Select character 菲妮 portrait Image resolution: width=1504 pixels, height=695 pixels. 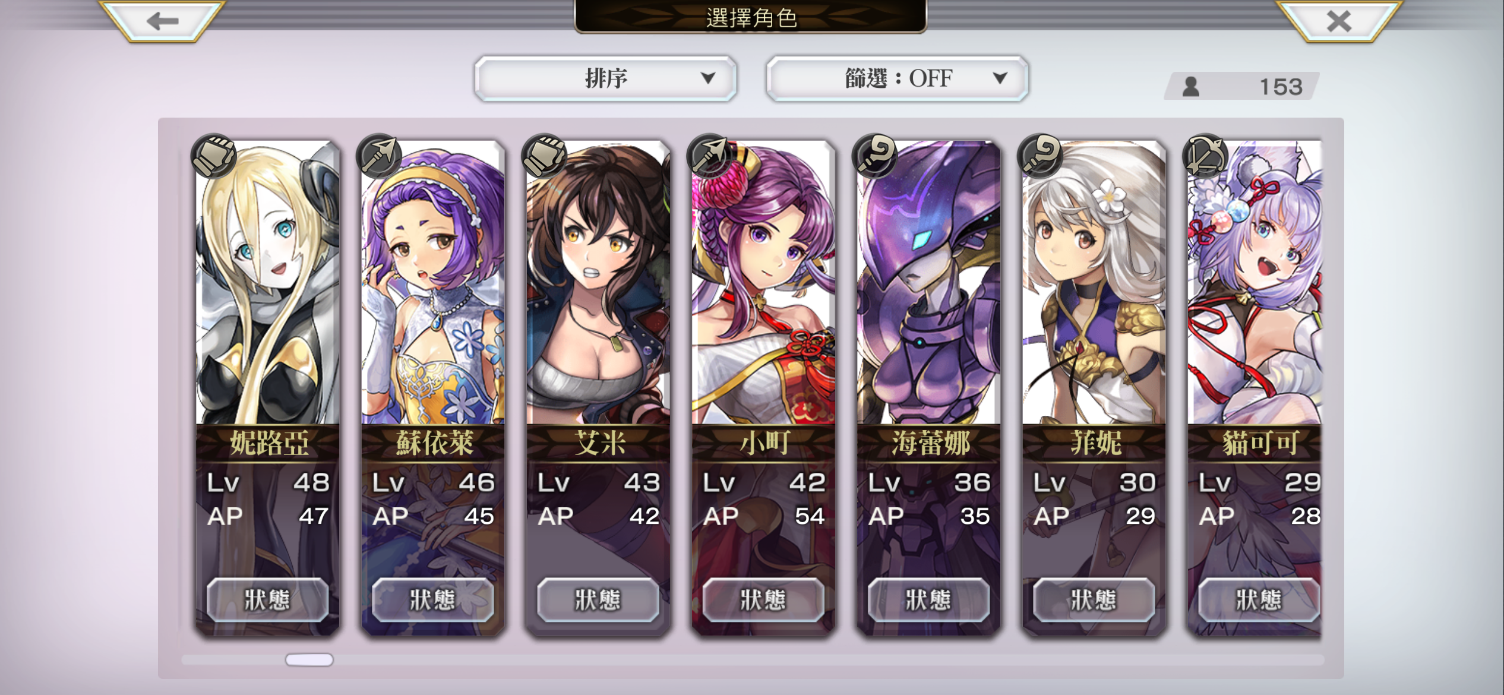coord(1094,282)
